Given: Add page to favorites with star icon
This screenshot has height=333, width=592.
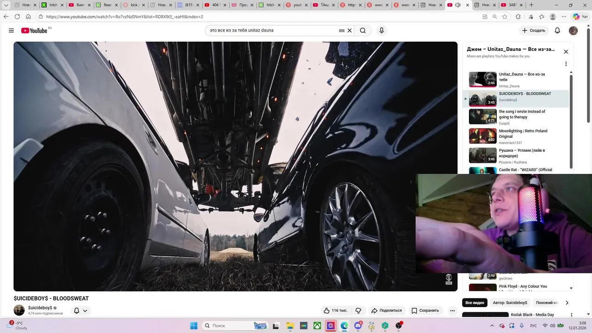Looking at the screenshot, I should (x=505, y=17).
